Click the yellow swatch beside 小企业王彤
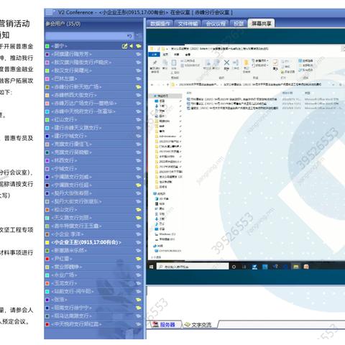Image resolution: width=345 pixels, height=345 pixels. pyautogui.click(x=47, y=242)
